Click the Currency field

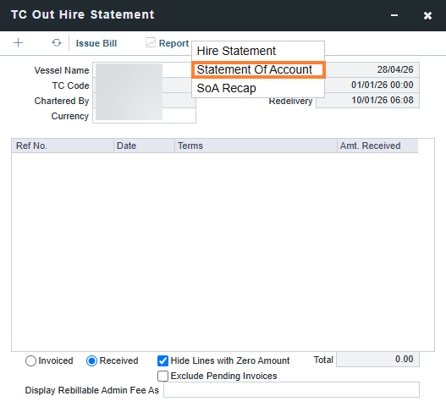click(144, 116)
